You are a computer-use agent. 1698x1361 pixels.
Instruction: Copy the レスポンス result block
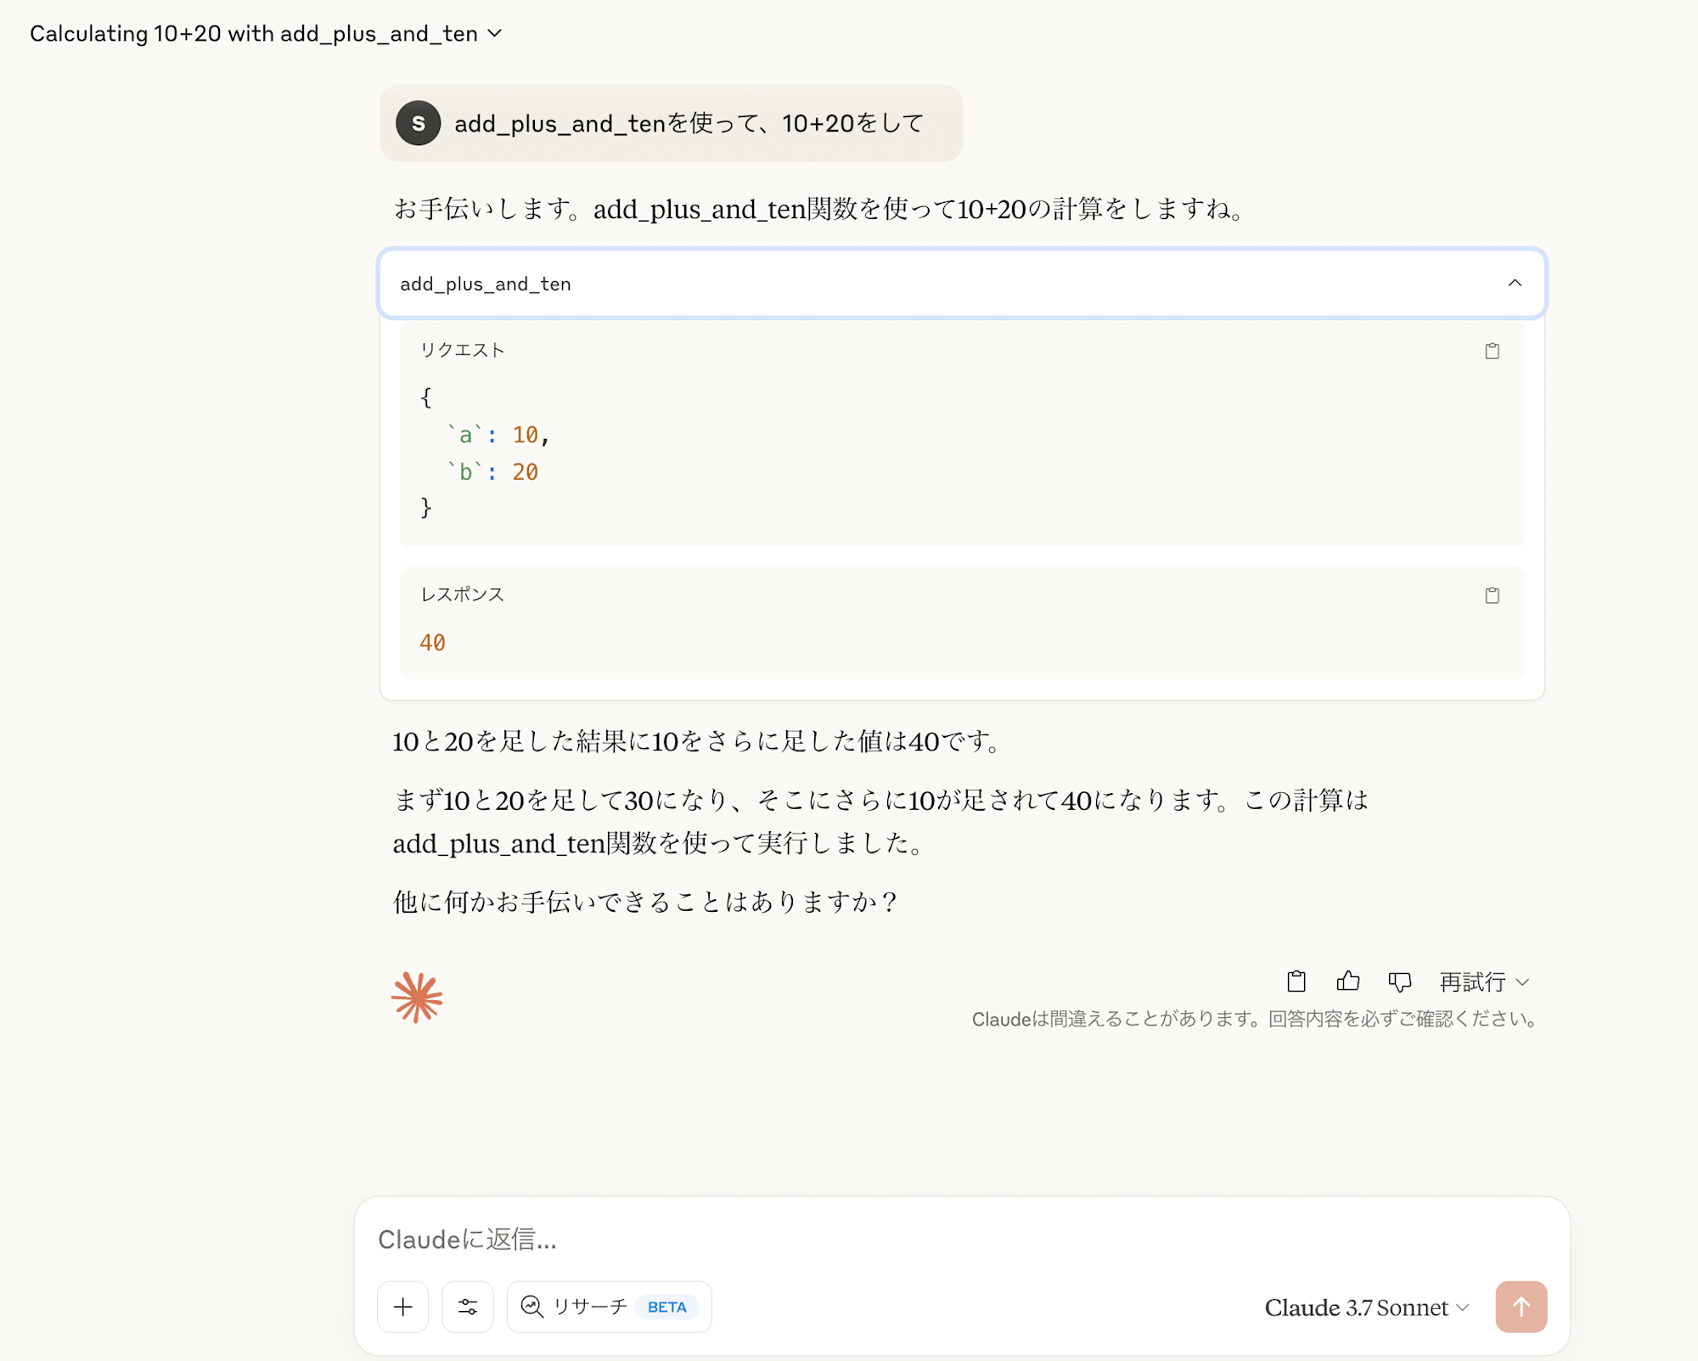1492,595
